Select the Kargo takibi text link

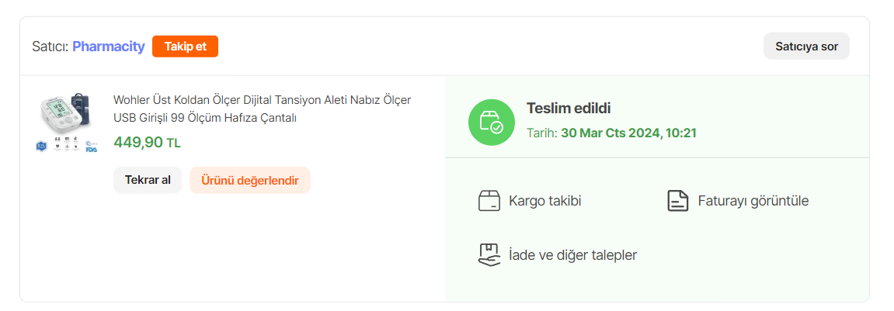pyautogui.click(x=545, y=201)
